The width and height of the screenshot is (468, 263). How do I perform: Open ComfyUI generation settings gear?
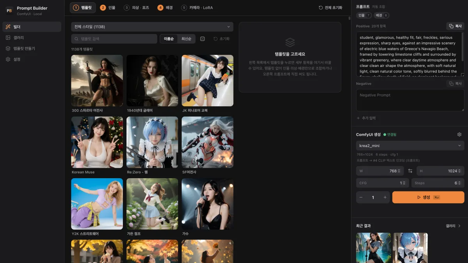click(x=459, y=135)
